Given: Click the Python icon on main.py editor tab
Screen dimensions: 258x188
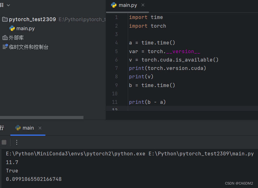Looking at the screenshot, I should click(114, 5).
